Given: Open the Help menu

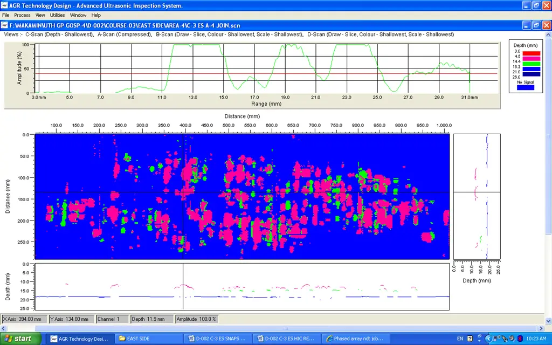Looking at the screenshot, I should [x=96, y=15].
